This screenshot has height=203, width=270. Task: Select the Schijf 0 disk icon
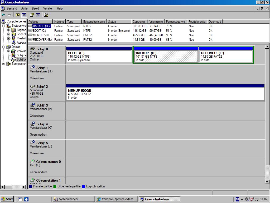pyautogui.click(x=32, y=49)
